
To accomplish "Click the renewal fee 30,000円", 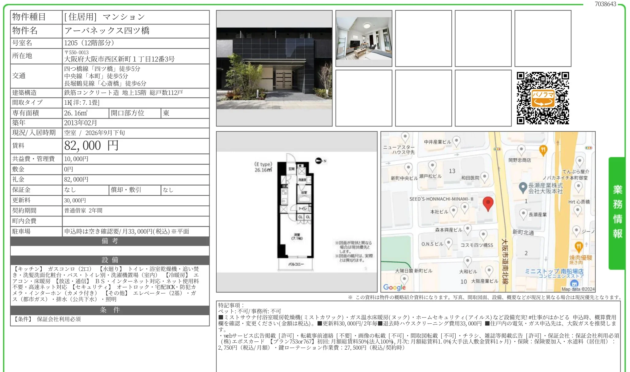I will tap(75, 201).
